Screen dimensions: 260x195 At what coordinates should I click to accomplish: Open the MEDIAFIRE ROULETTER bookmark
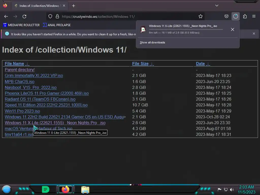(x=21, y=25)
